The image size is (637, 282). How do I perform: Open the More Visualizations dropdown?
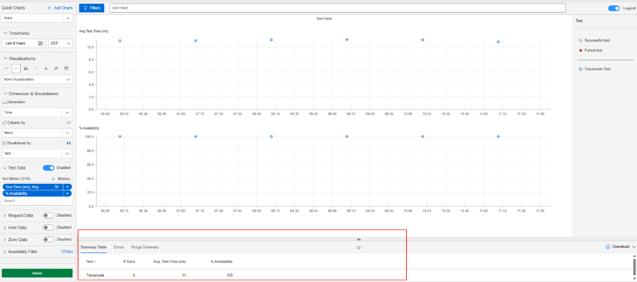pyautogui.click(x=37, y=79)
